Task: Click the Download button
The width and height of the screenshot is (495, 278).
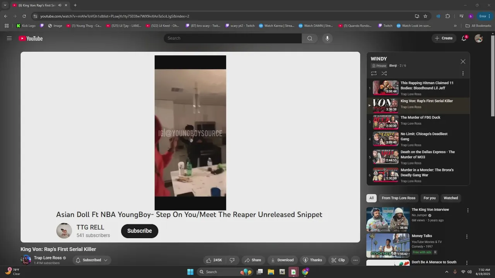Action: (282, 260)
